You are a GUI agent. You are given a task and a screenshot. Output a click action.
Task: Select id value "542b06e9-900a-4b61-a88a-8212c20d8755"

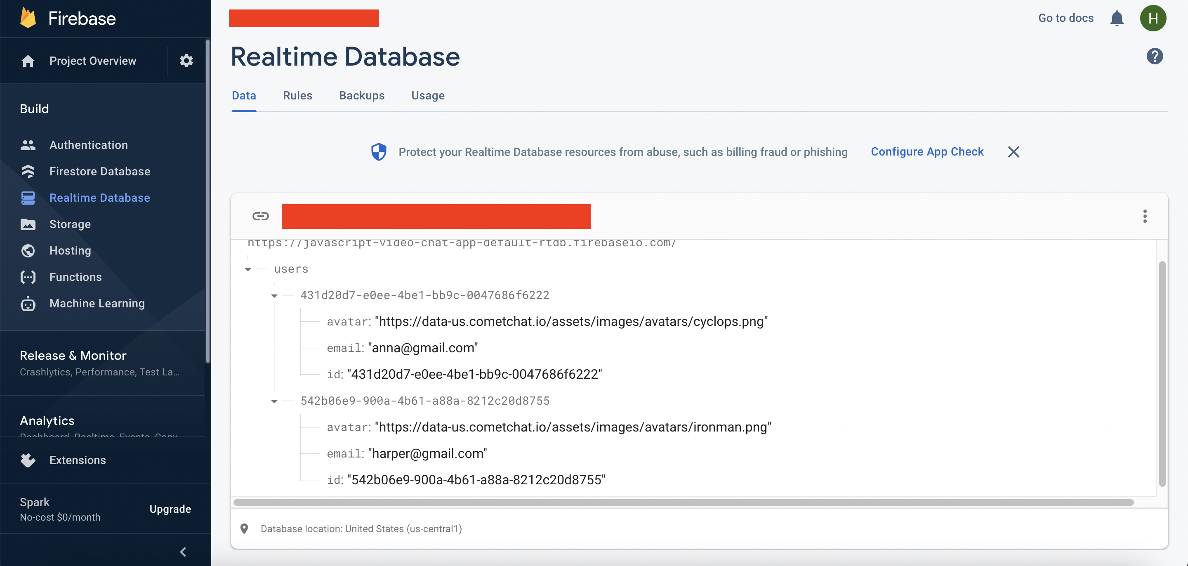pos(476,480)
